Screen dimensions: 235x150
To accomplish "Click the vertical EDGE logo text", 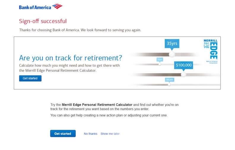I will [214, 51].
